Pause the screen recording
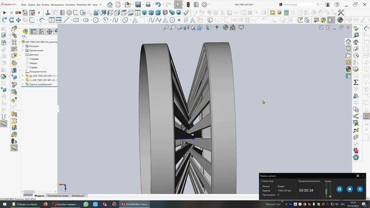This screenshot has width=370, height=208. [x=339, y=189]
